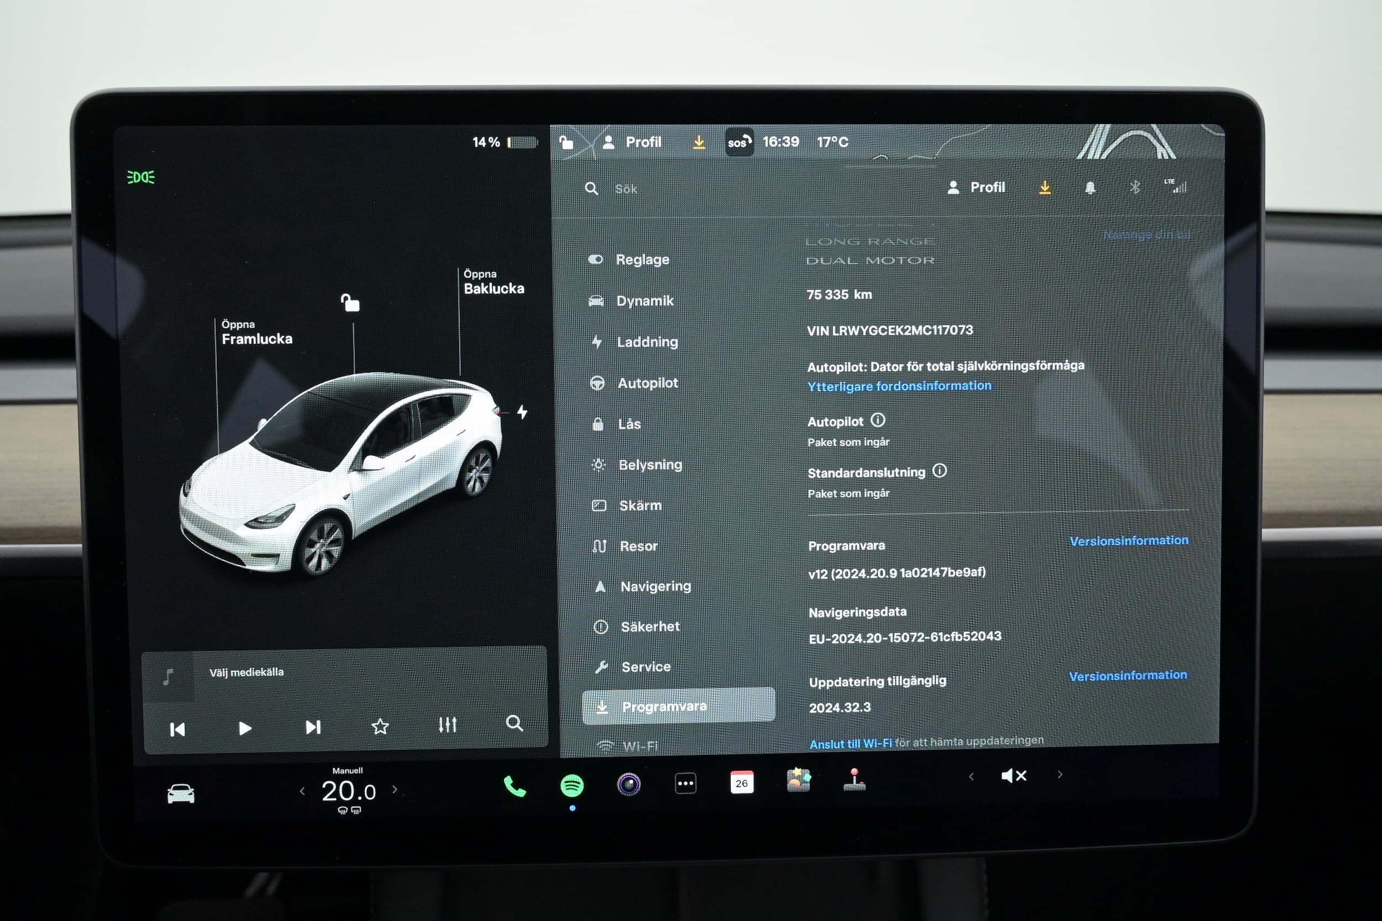Open the audio equalizer sliders icon
Viewport: 1382px width, 921px height.
tap(447, 725)
